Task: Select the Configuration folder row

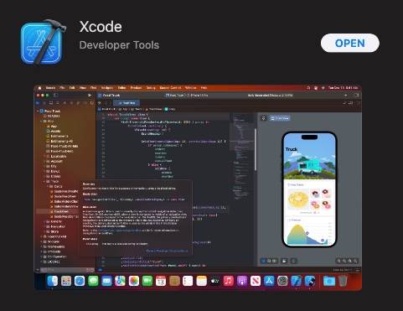Action: click(54, 257)
